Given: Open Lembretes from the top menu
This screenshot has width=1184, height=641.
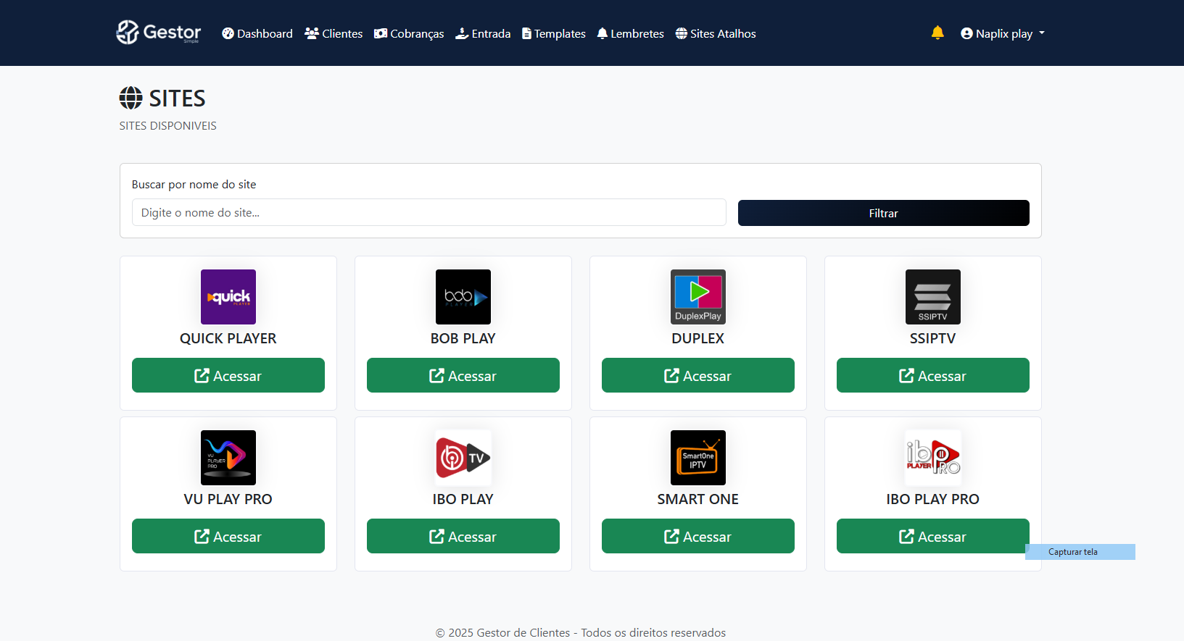Looking at the screenshot, I should pyautogui.click(x=630, y=33).
